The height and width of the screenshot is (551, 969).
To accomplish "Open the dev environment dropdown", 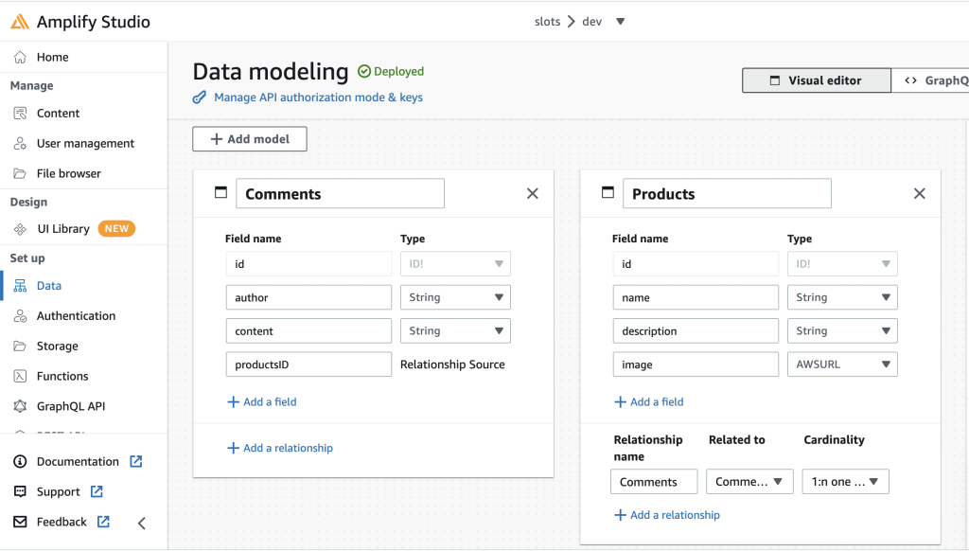I will click(620, 21).
